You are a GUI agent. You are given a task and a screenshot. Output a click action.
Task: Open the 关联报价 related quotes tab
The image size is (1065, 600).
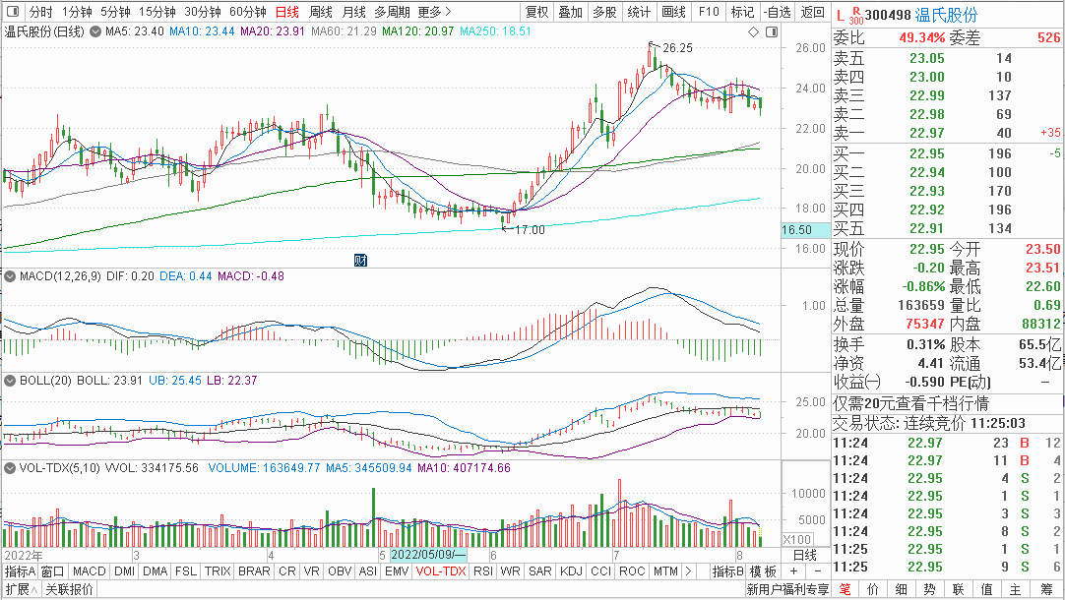click(x=69, y=589)
